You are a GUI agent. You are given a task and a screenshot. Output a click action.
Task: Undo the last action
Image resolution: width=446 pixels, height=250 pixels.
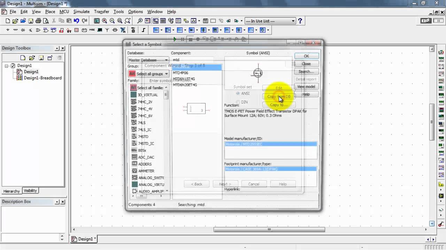(x=76, y=21)
